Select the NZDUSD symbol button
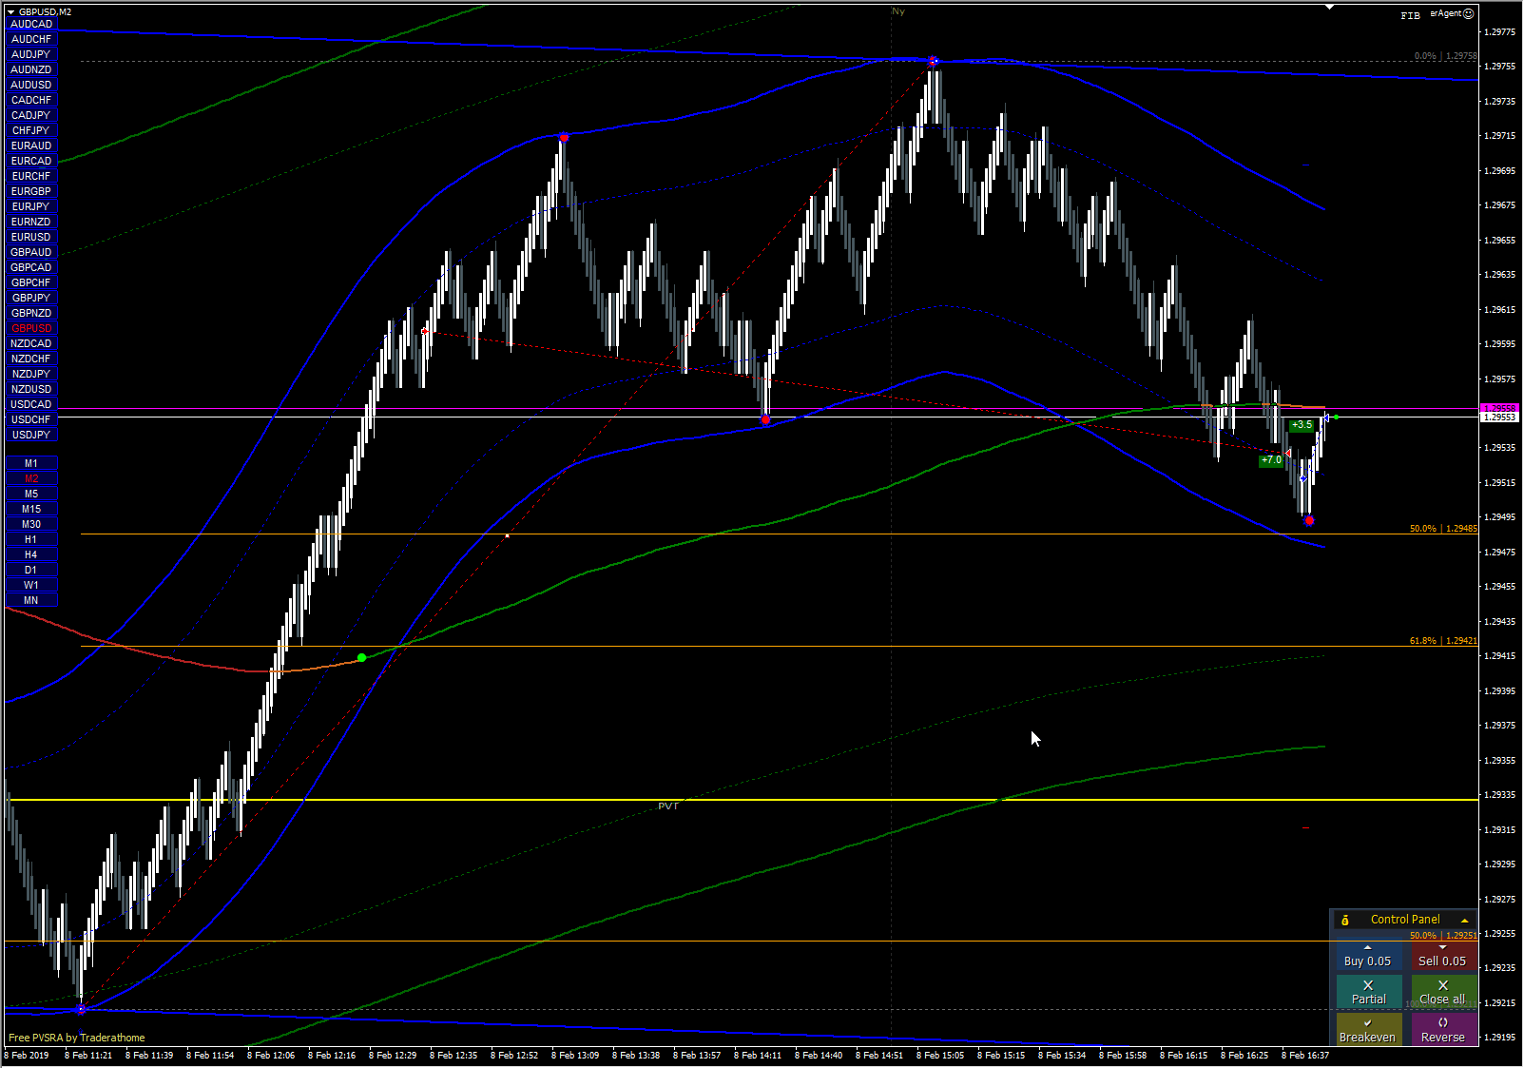1524x1068 pixels. tap(31, 389)
